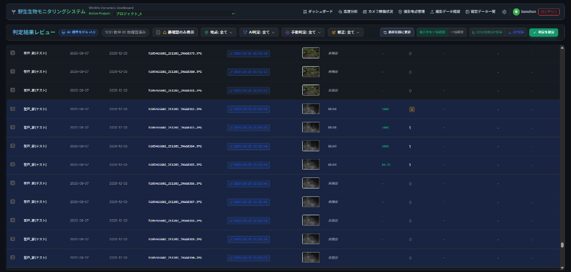Edit capture time for IMAG0387 row
Image resolution: width=571 pixels, height=272 pixels.
click(248, 202)
